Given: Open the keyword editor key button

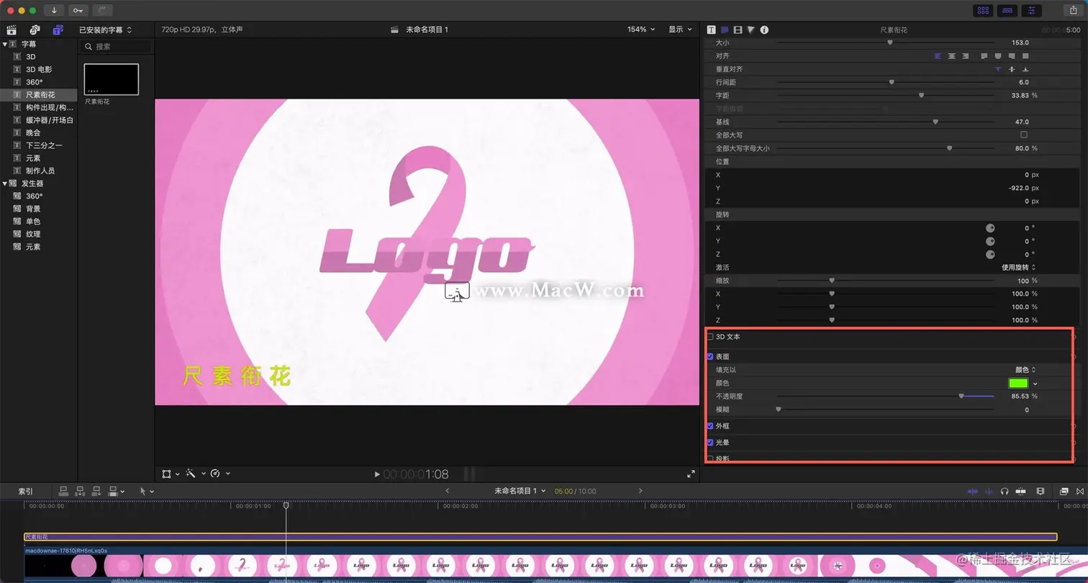Looking at the screenshot, I should point(78,11).
